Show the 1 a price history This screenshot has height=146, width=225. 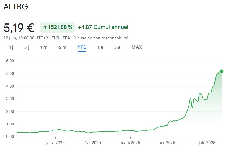coord(100,47)
